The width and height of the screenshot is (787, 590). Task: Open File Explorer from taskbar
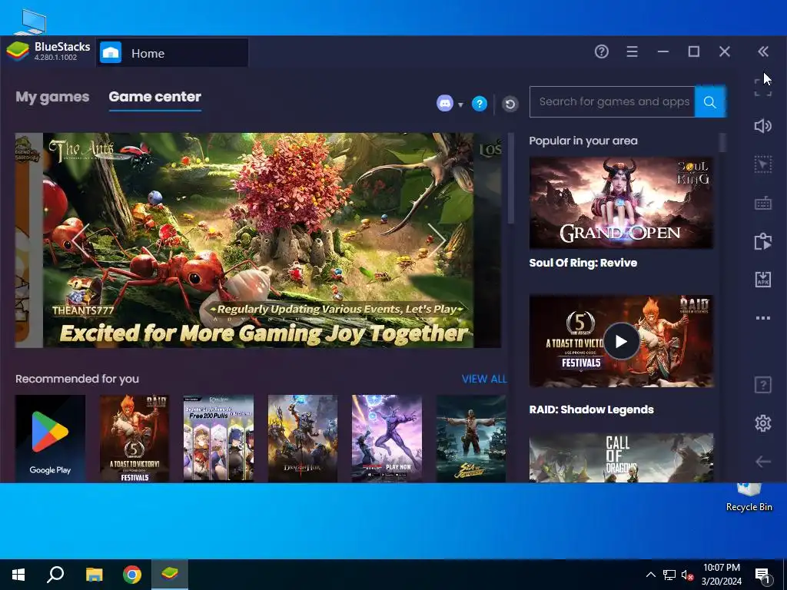pos(94,575)
